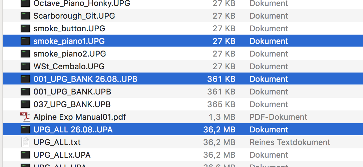Image resolution: width=363 pixels, height=167 pixels.
Task: Click the UPG_ALLx.UPA file icon
Action: click(x=25, y=155)
